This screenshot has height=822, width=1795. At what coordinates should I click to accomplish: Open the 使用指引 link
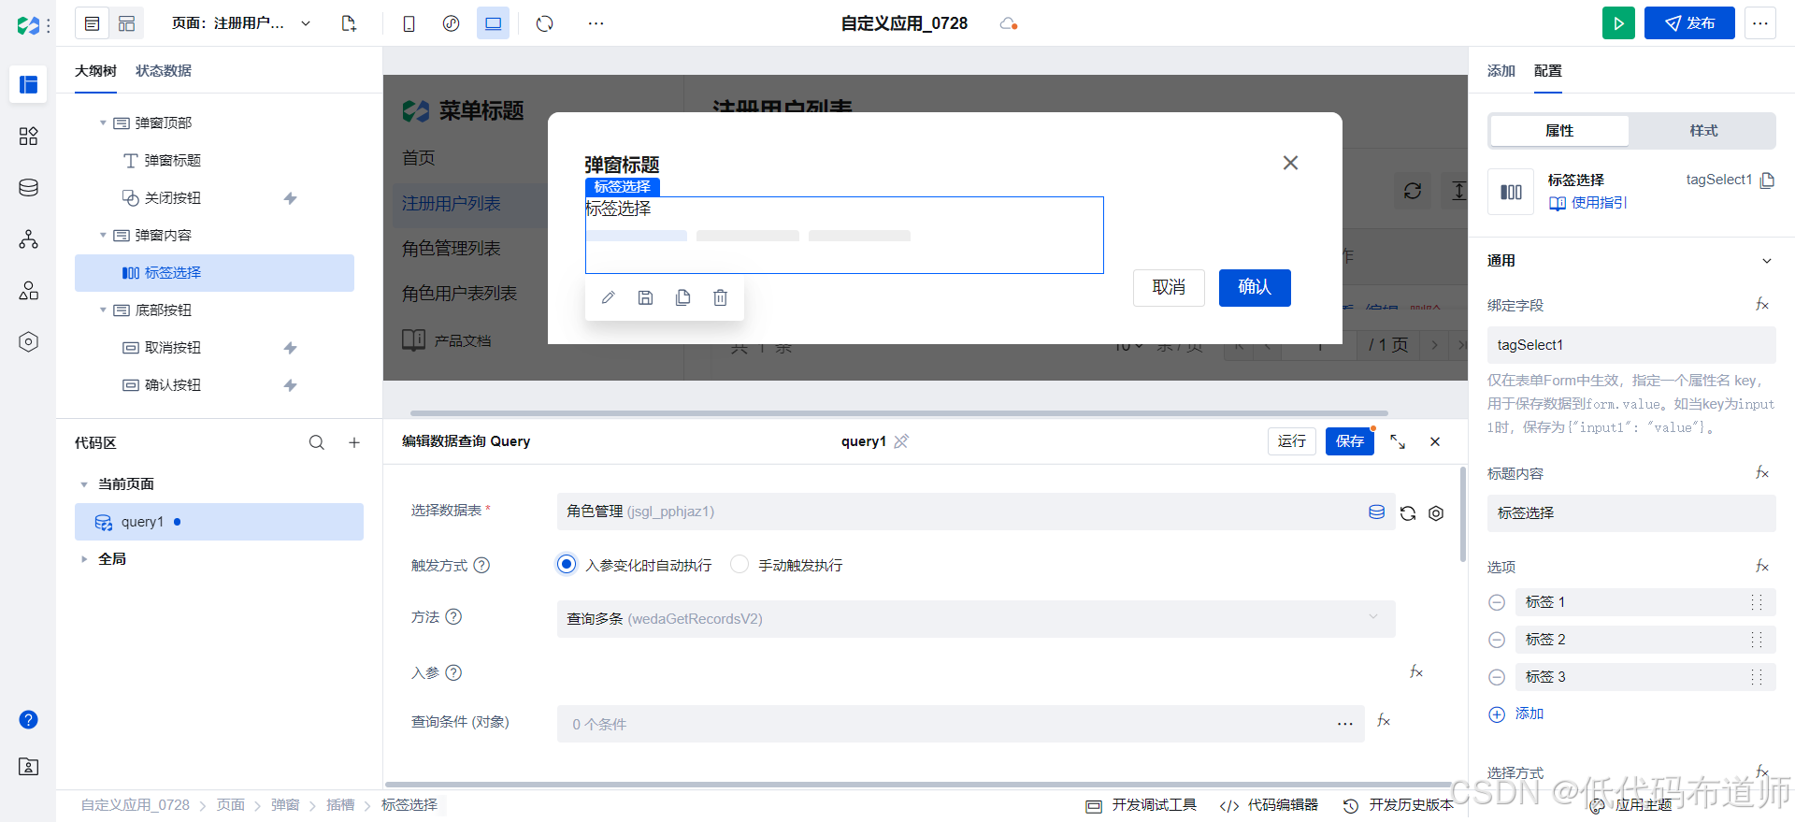tap(1588, 203)
